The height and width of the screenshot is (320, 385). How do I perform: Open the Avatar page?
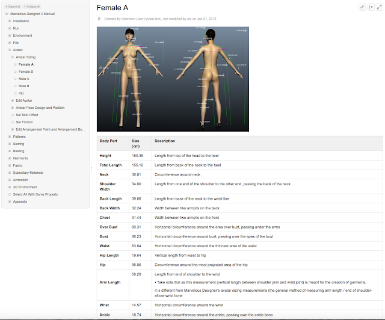pos(17,50)
